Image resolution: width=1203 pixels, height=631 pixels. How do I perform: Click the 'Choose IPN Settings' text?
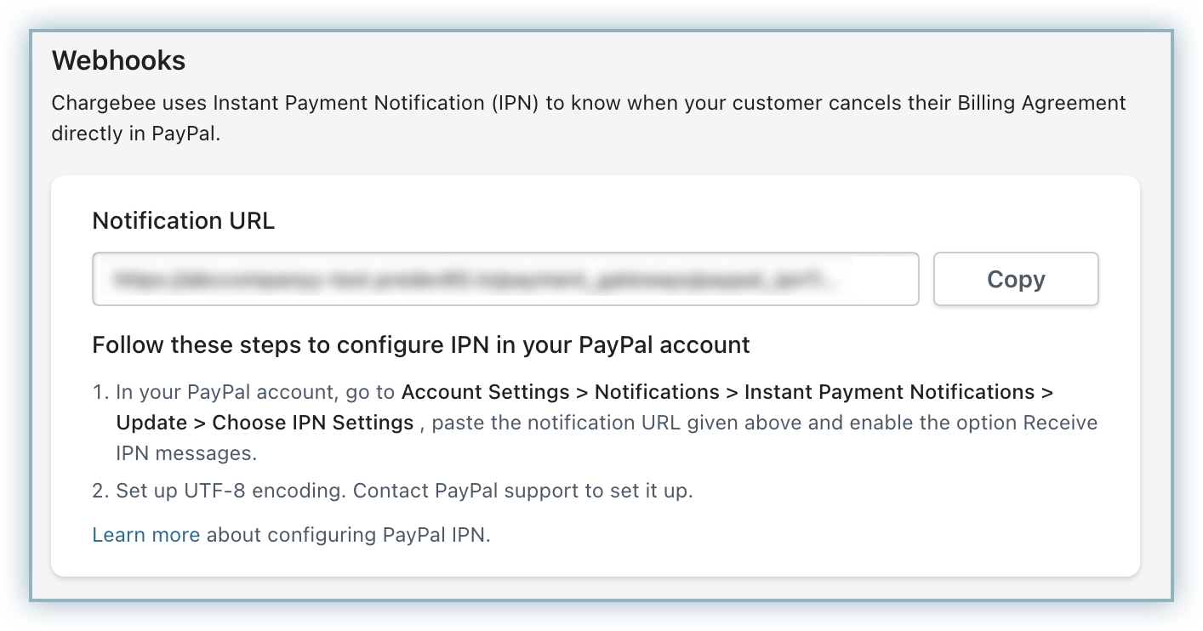click(312, 423)
